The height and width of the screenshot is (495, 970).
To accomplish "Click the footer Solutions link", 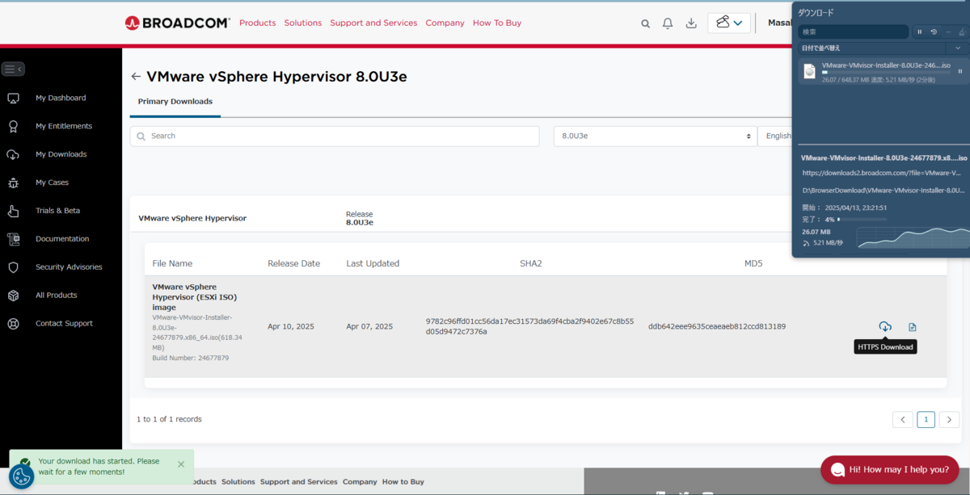I will pos(238,482).
